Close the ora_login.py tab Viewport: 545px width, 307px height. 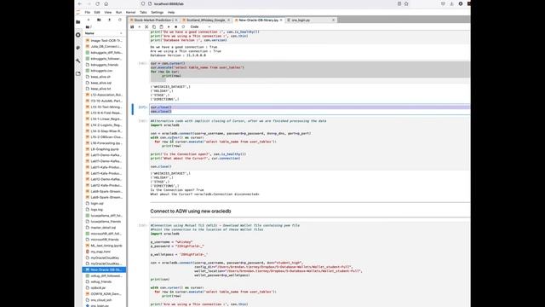click(333, 20)
